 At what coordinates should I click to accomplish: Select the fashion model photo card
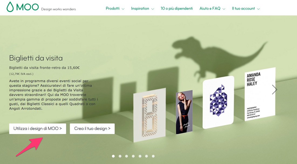pos(184,112)
